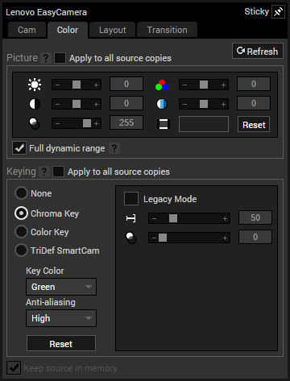The image size is (290, 381).
Task: Switch to the Color tab
Action: (x=68, y=30)
